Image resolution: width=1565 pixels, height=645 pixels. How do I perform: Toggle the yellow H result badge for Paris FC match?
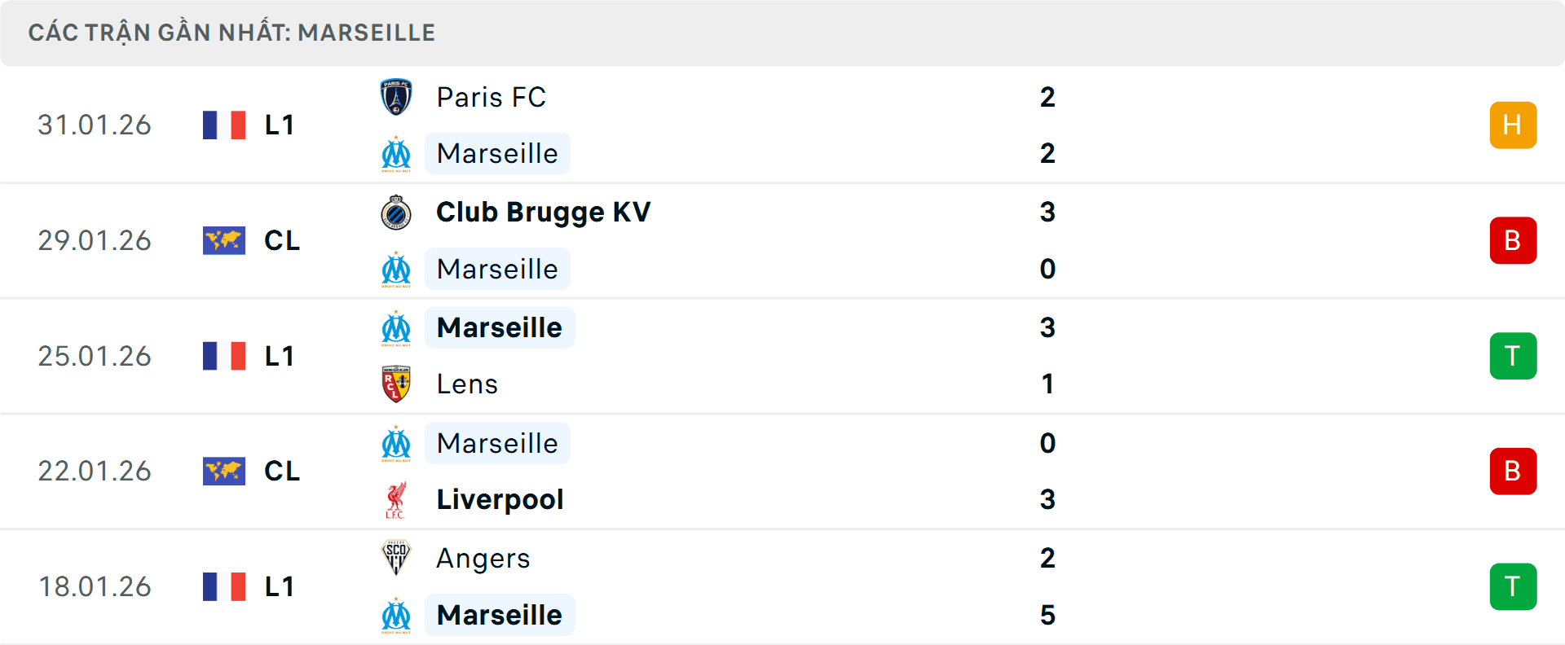[1513, 124]
